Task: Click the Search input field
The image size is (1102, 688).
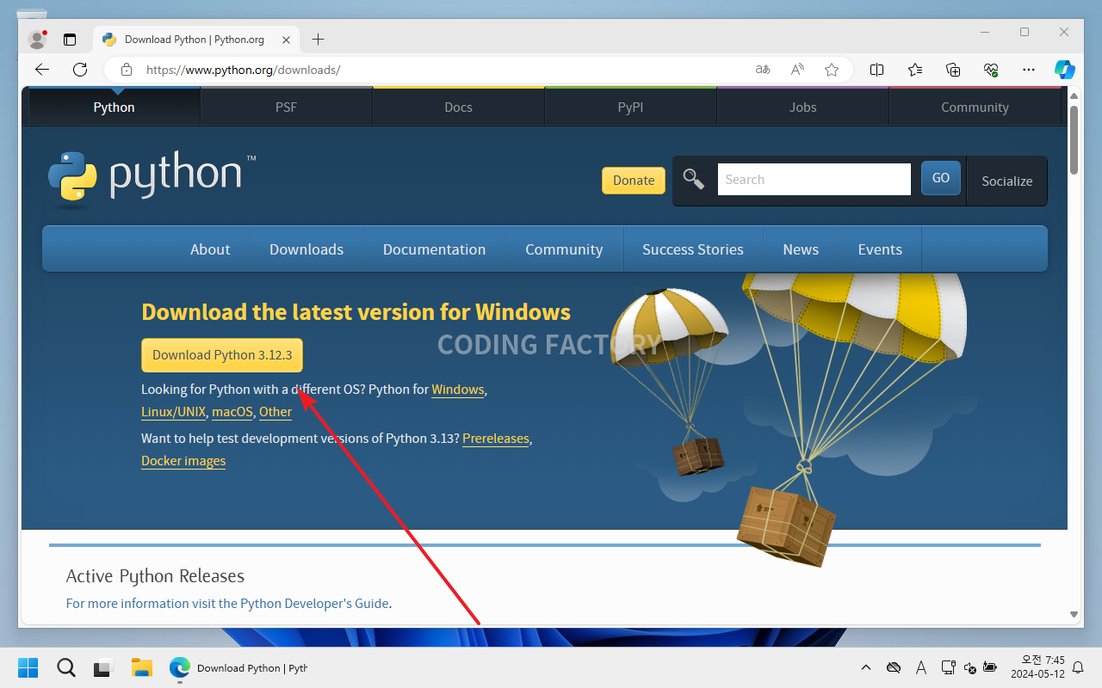Action: coord(814,180)
